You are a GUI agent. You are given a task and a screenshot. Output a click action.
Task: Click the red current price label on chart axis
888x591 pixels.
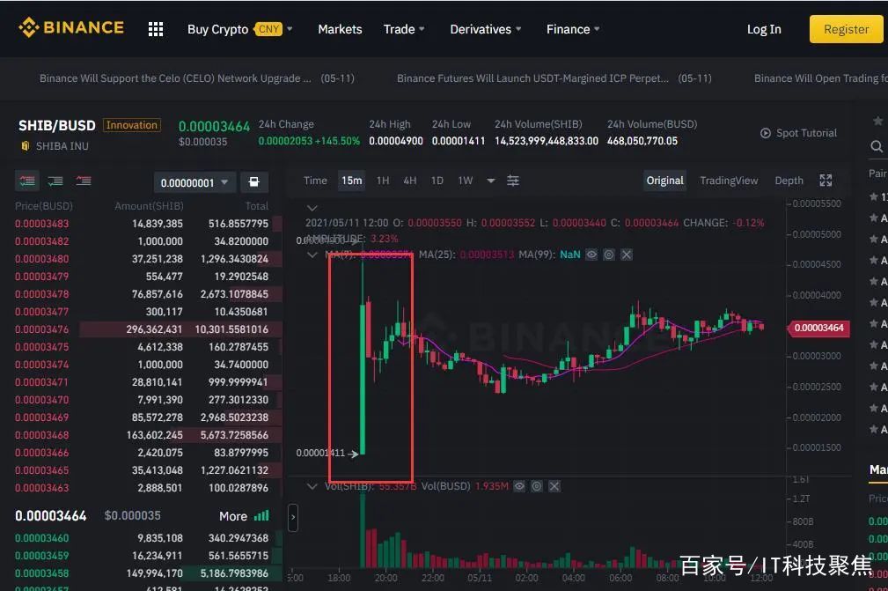click(818, 328)
